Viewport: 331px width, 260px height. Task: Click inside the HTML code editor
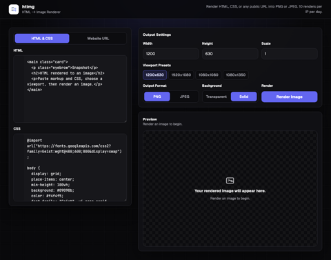point(70,89)
